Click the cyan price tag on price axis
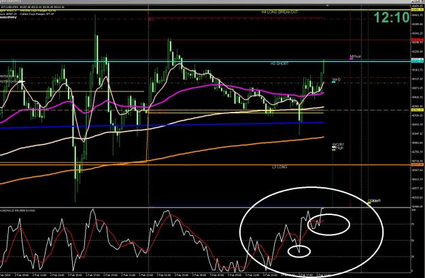This screenshot has width=425, height=278. pos(418,61)
